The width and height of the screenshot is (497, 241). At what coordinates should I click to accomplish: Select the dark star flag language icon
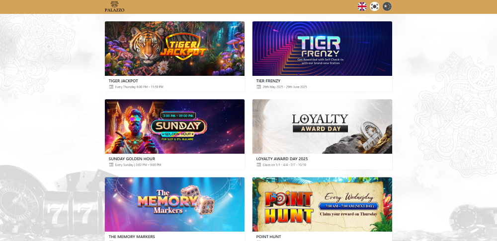(x=387, y=6)
